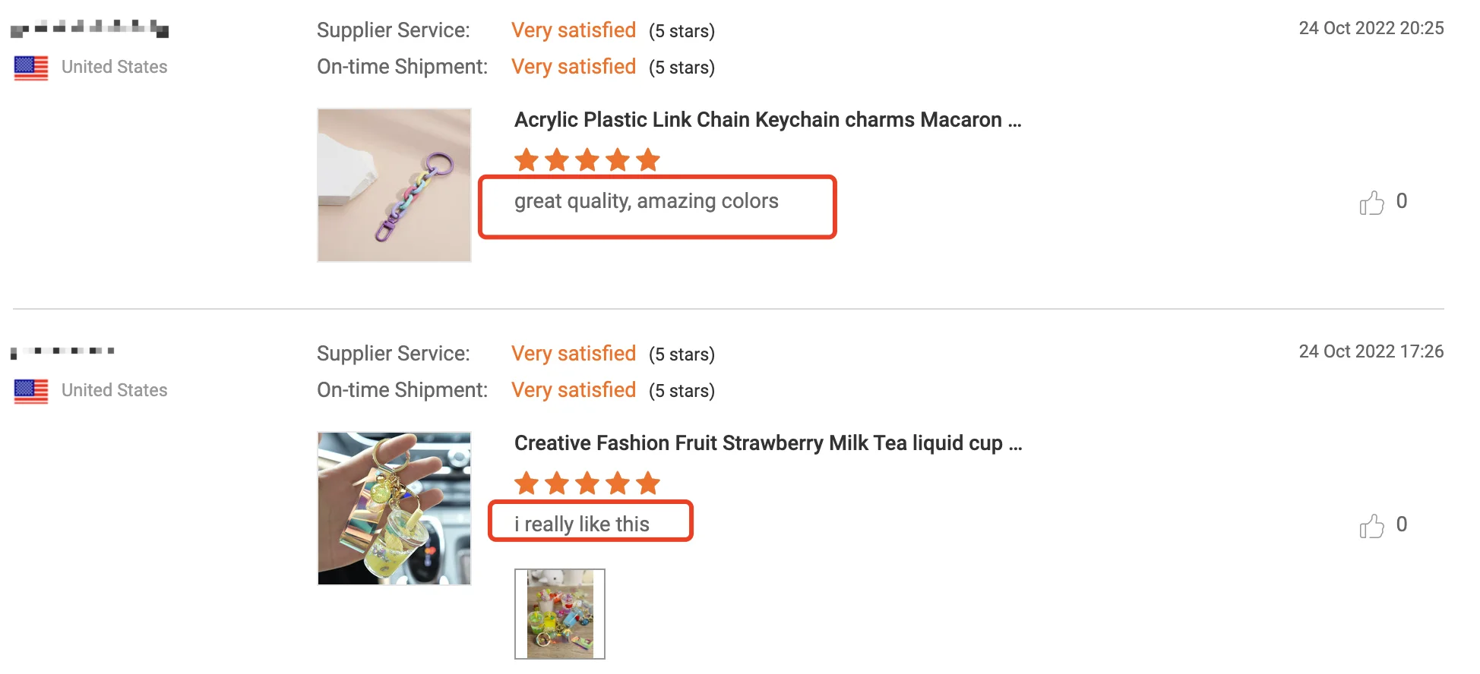Click "i really like this" review text
The width and height of the screenshot is (1480, 674).
pyautogui.click(x=582, y=524)
